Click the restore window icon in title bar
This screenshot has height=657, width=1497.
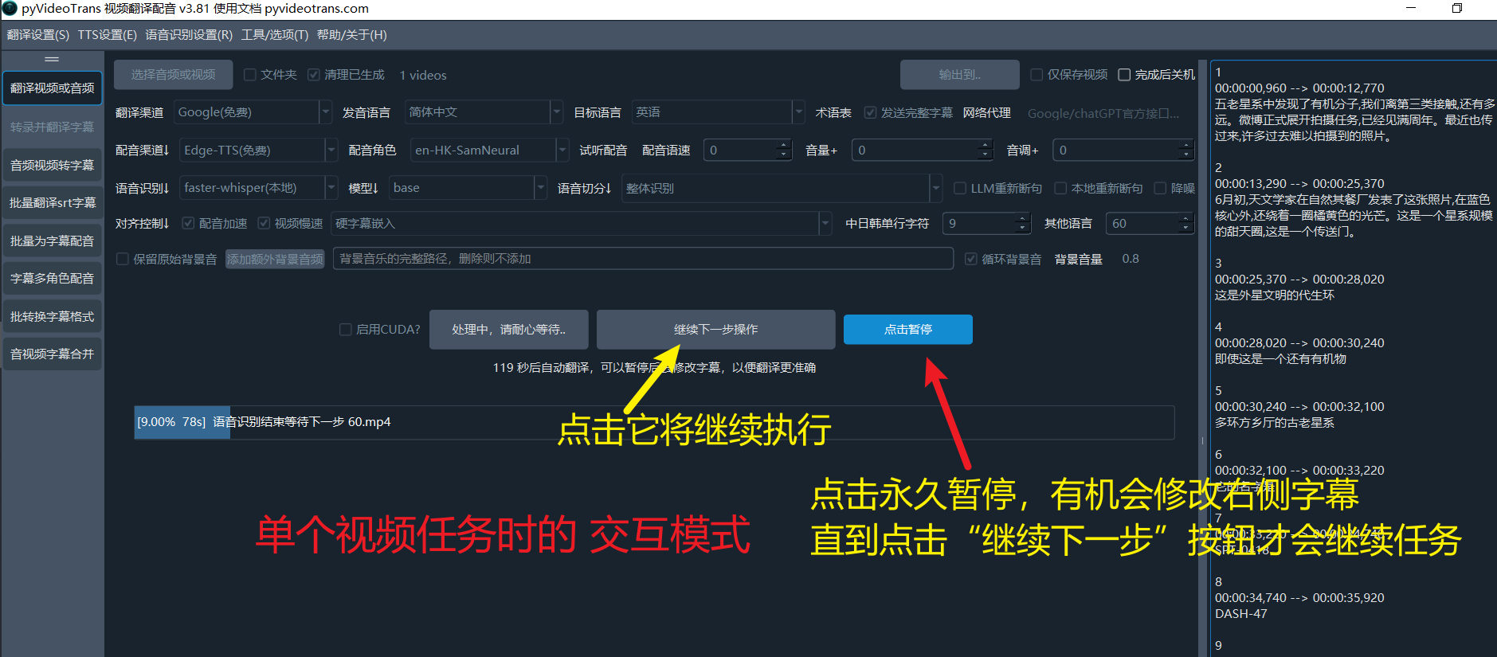(1456, 9)
